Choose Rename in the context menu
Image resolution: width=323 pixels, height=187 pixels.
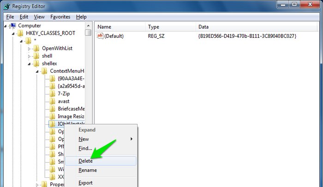tap(101, 170)
